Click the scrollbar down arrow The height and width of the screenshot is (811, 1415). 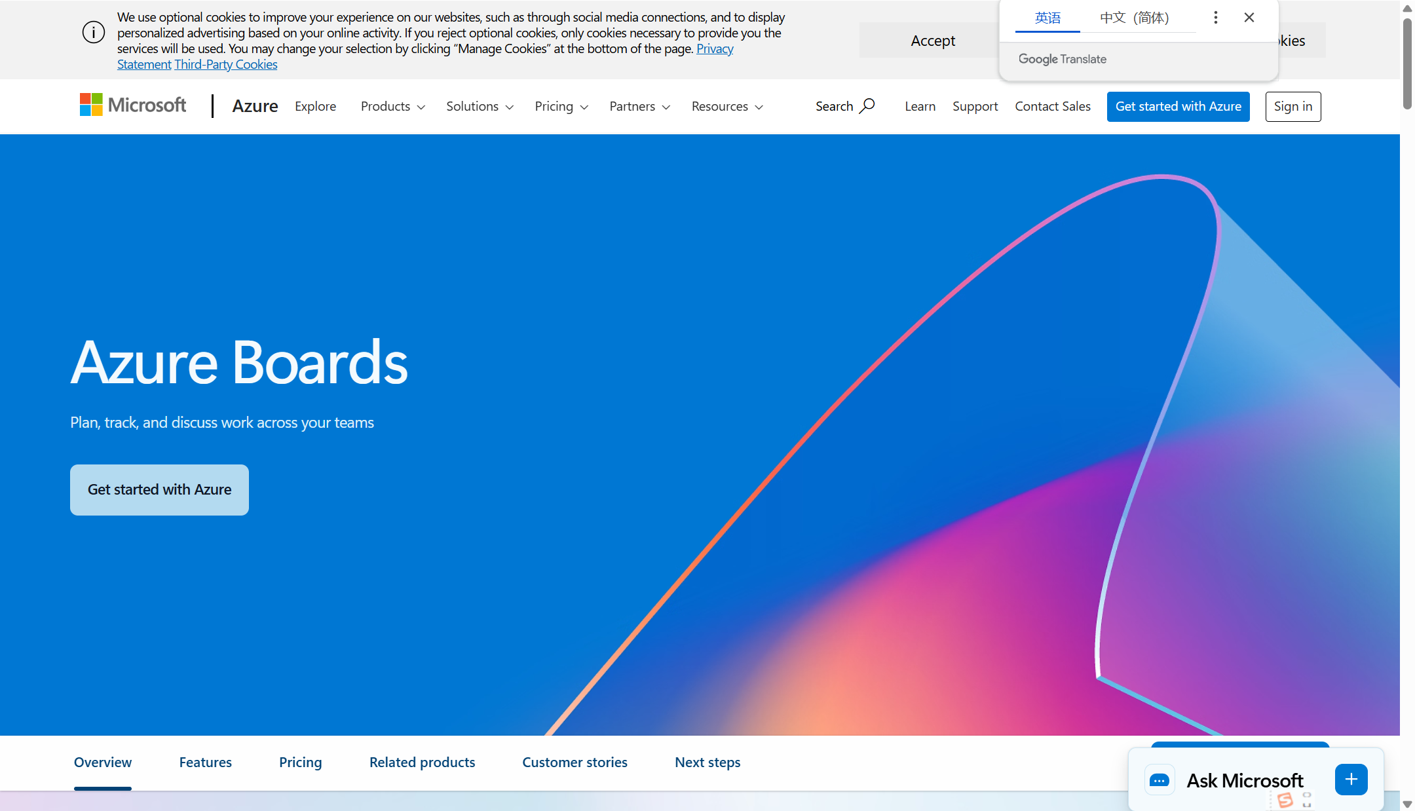click(x=1407, y=803)
